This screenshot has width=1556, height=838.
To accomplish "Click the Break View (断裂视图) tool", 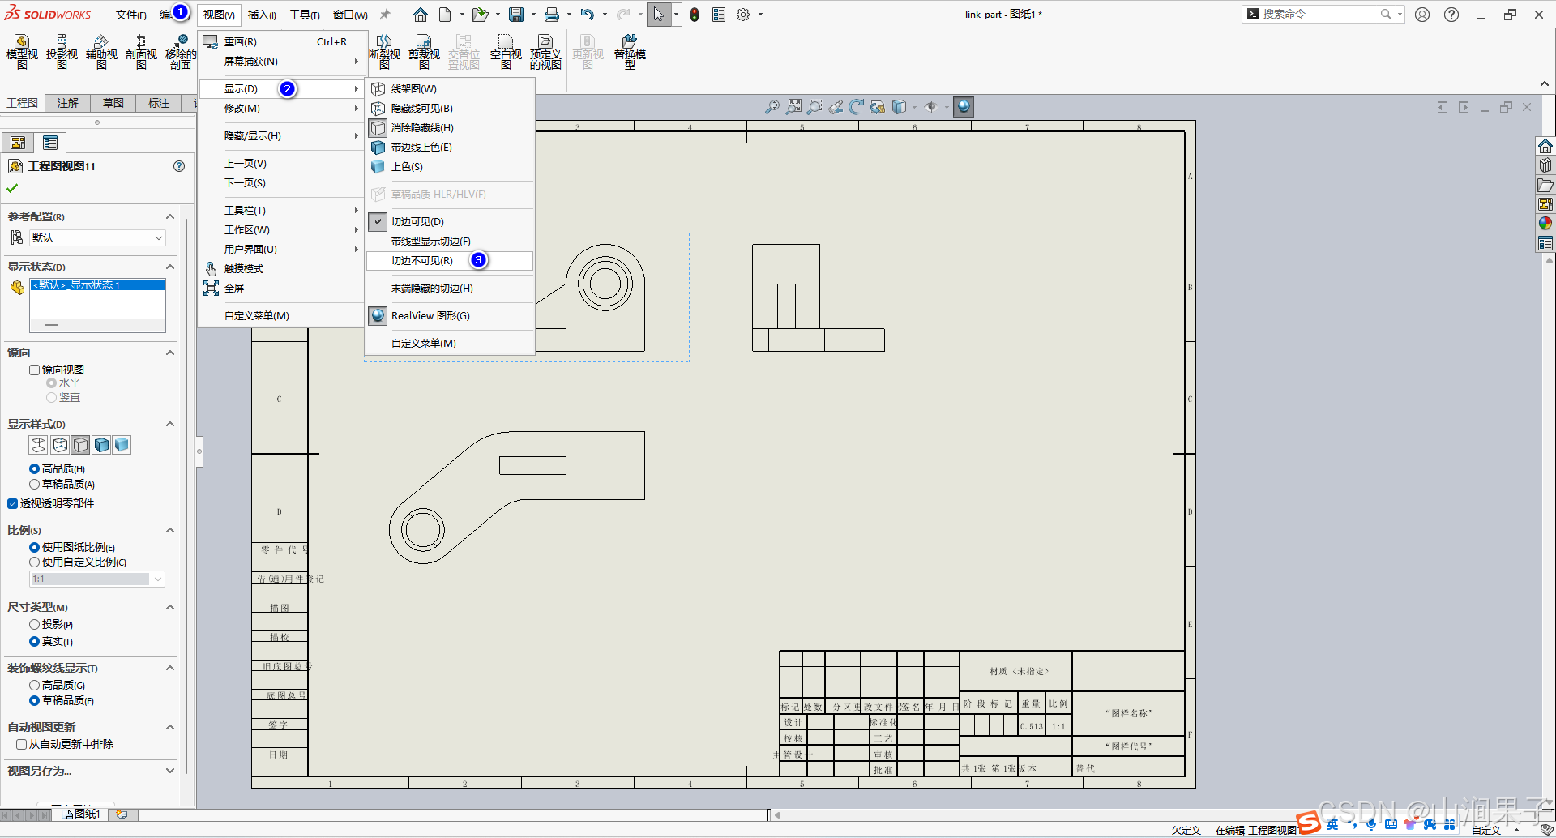I will click(x=384, y=52).
